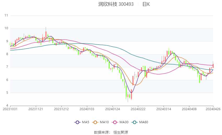Screen dimensions: 222x135
Task: Select the 20231212 date axis label
Action: [x=61, y=109]
